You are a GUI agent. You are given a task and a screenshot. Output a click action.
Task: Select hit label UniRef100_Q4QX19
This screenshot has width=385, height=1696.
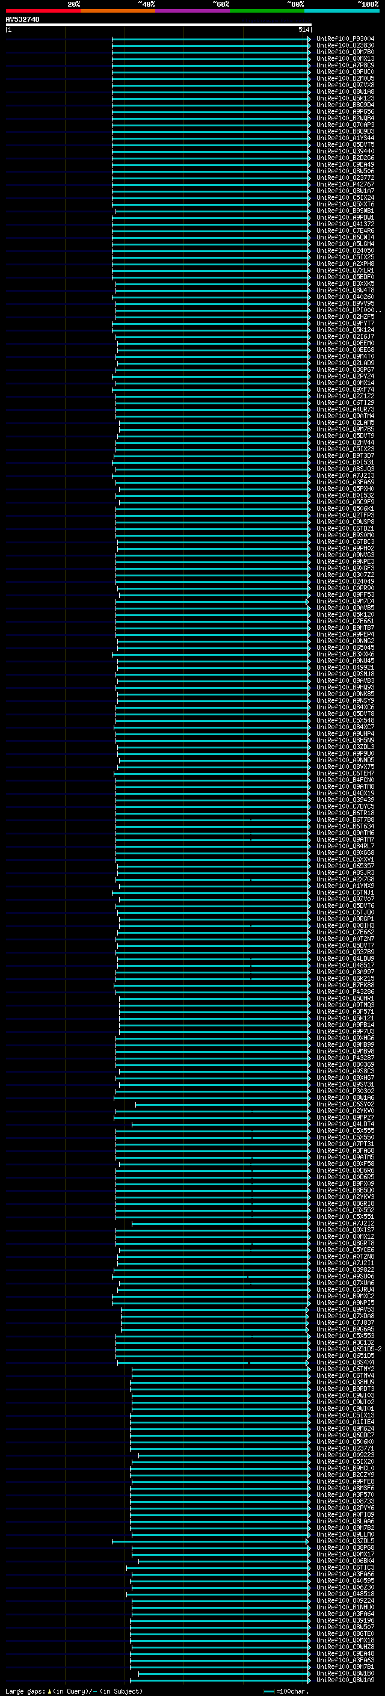[x=345, y=794]
